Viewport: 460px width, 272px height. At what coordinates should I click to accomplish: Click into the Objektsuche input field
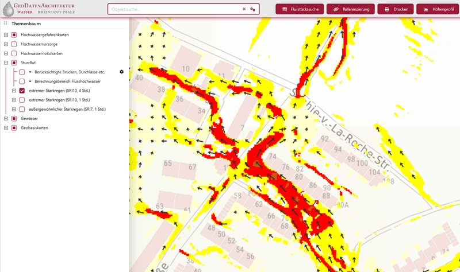(x=172, y=9)
